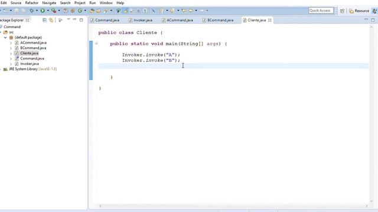Open dropdown arrow next to Run button
378x212 pixels.
click(48, 11)
